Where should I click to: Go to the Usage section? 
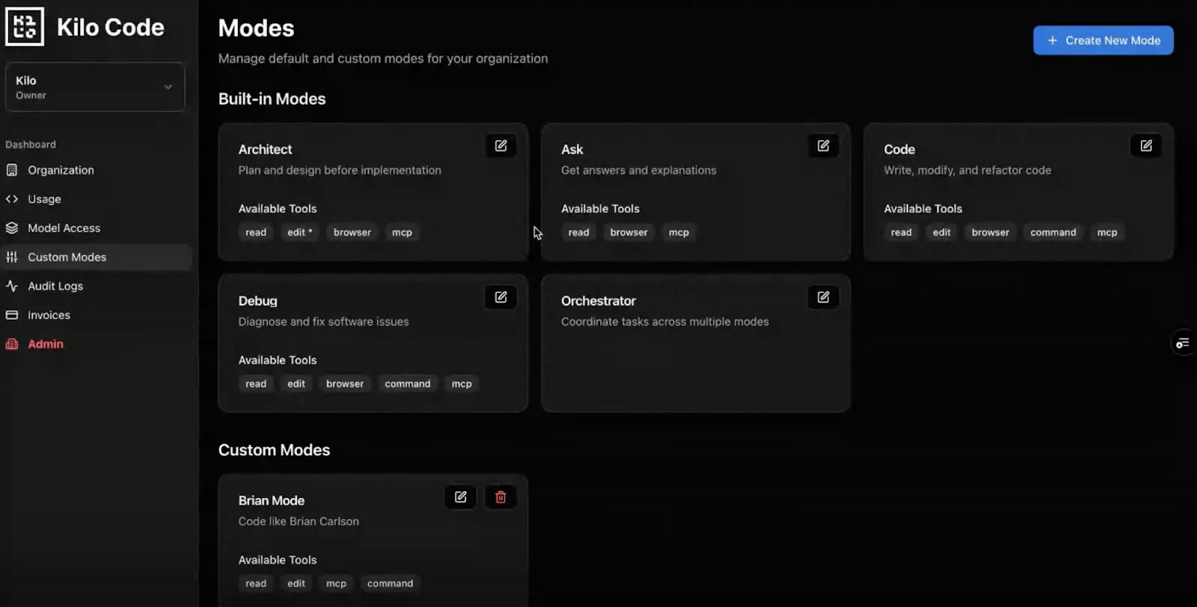(95, 199)
